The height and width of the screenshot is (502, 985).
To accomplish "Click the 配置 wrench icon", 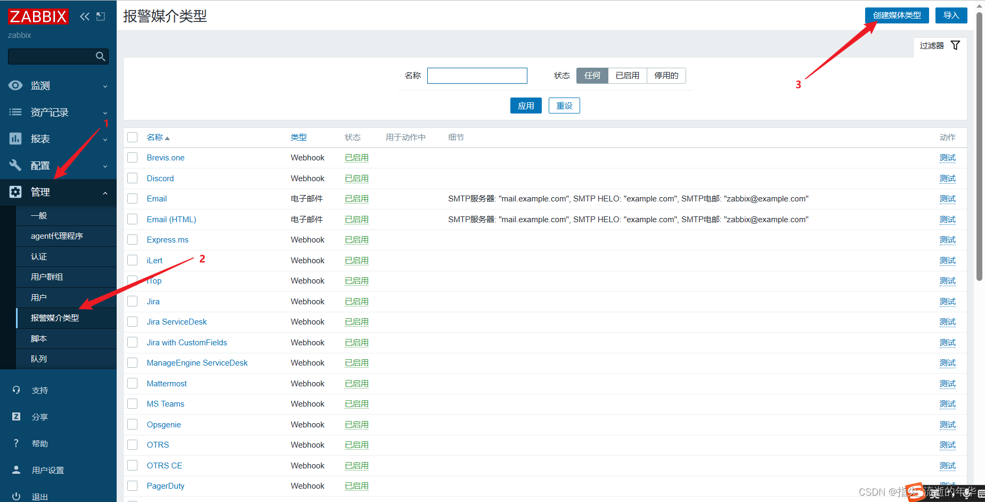I will tap(15, 165).
